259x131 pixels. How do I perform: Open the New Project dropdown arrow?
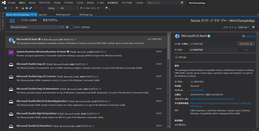coord(20,8)
